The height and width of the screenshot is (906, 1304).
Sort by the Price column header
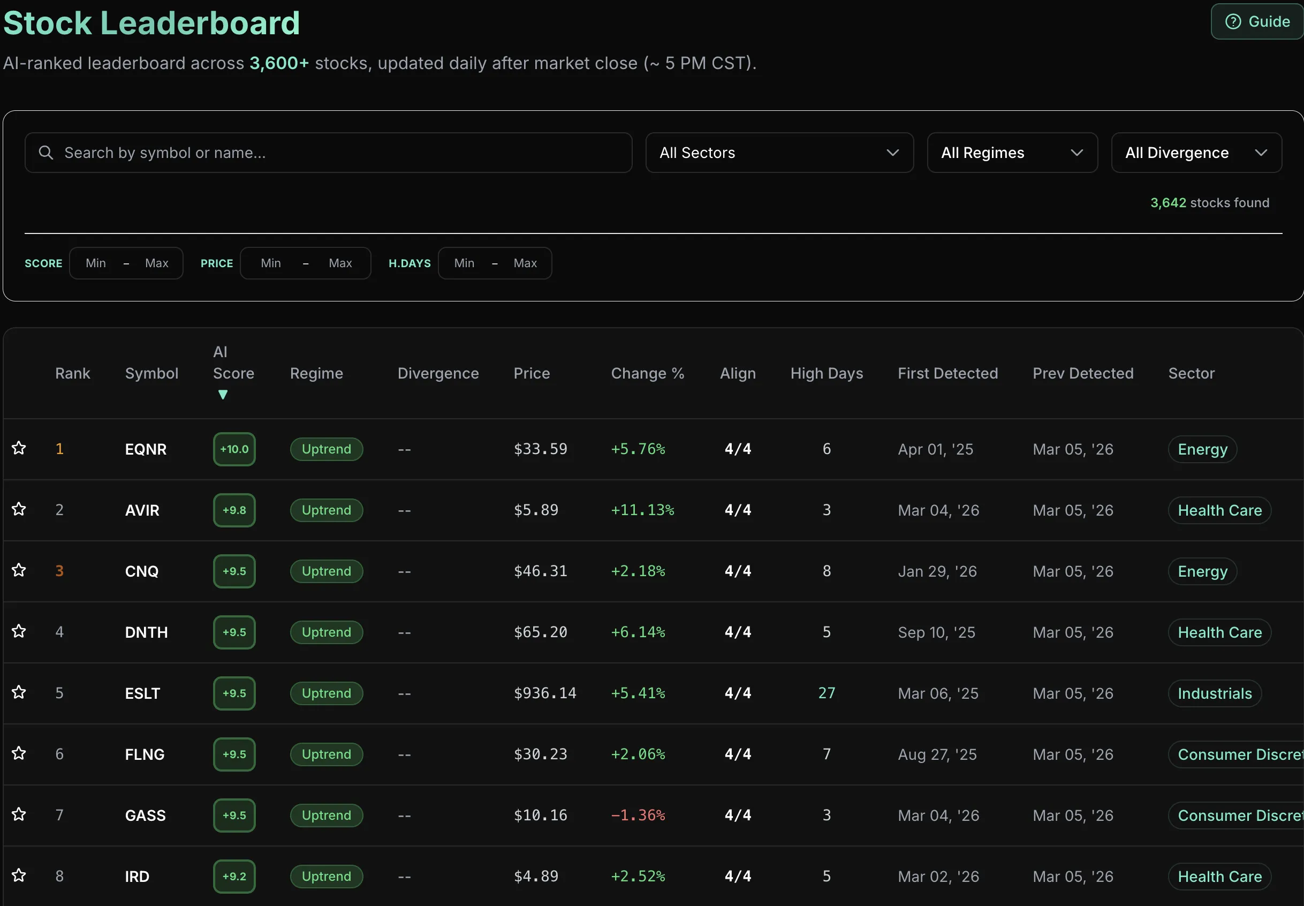[532, 374]
